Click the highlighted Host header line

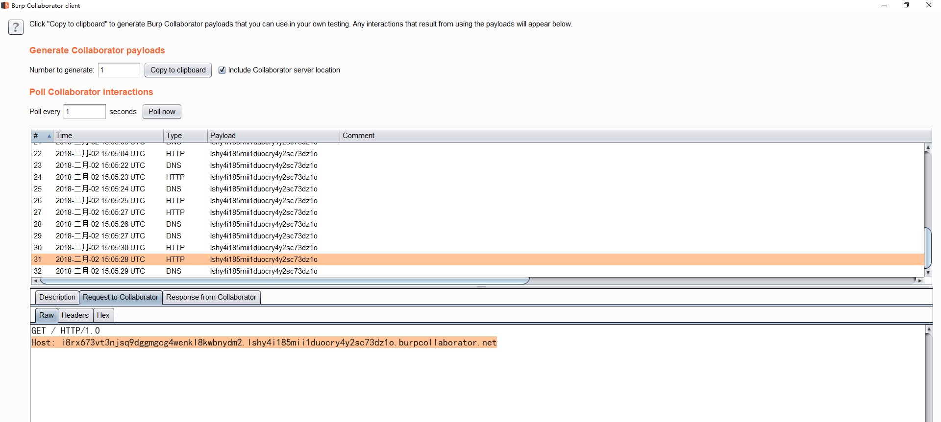coord(264,343)
